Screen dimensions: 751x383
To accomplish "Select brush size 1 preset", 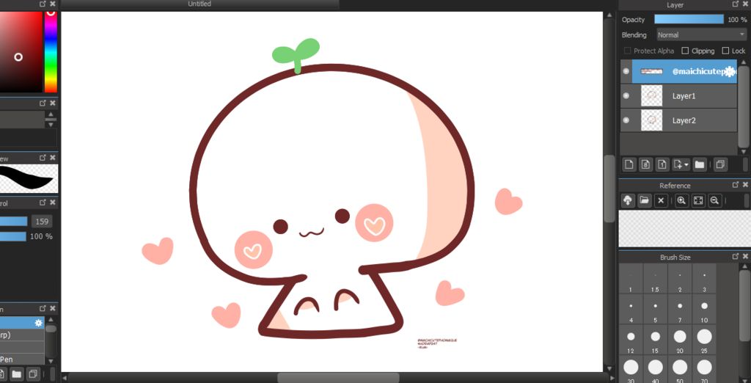I will pyautogui.click(x=631, y=280).
